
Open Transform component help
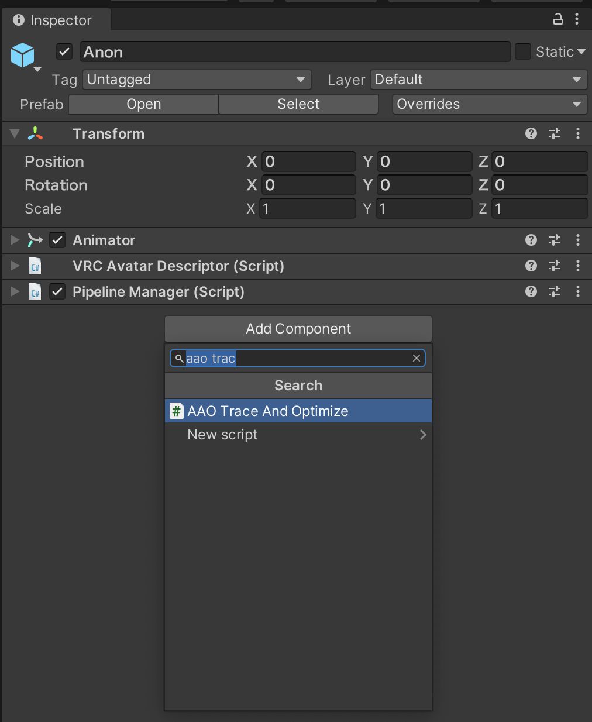pyautogui.click(x=531, y=133)
